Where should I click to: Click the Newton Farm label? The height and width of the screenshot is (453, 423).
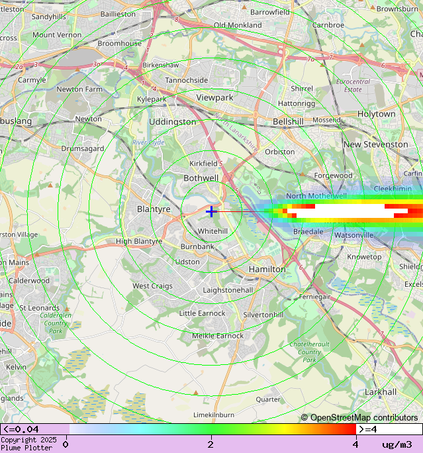pyautogui.click(x=79, y=89)
